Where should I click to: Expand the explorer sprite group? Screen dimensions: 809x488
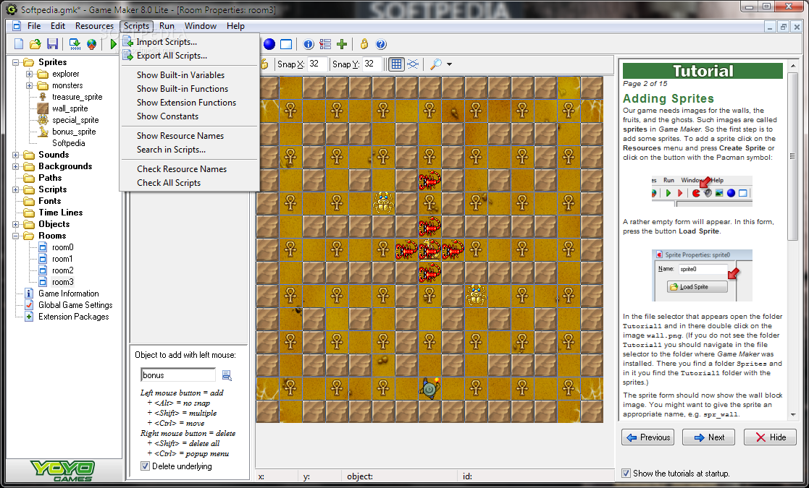(x=30, y=74)
